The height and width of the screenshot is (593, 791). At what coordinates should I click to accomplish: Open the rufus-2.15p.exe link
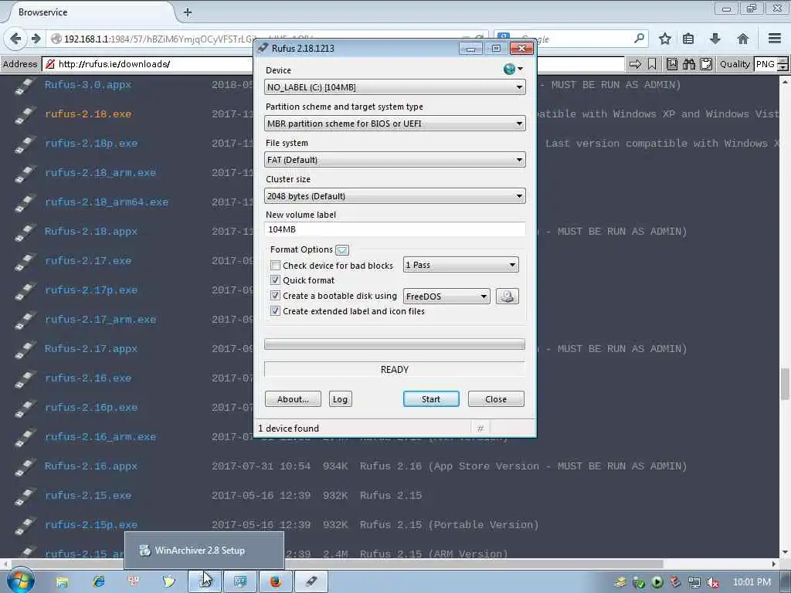91,525
